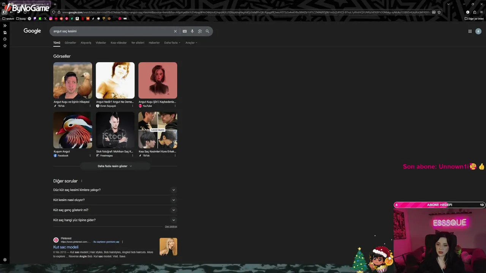Open the Korean short haircuts collage thumbnail
The image size is (486, 273).
(x=158, y=130)
